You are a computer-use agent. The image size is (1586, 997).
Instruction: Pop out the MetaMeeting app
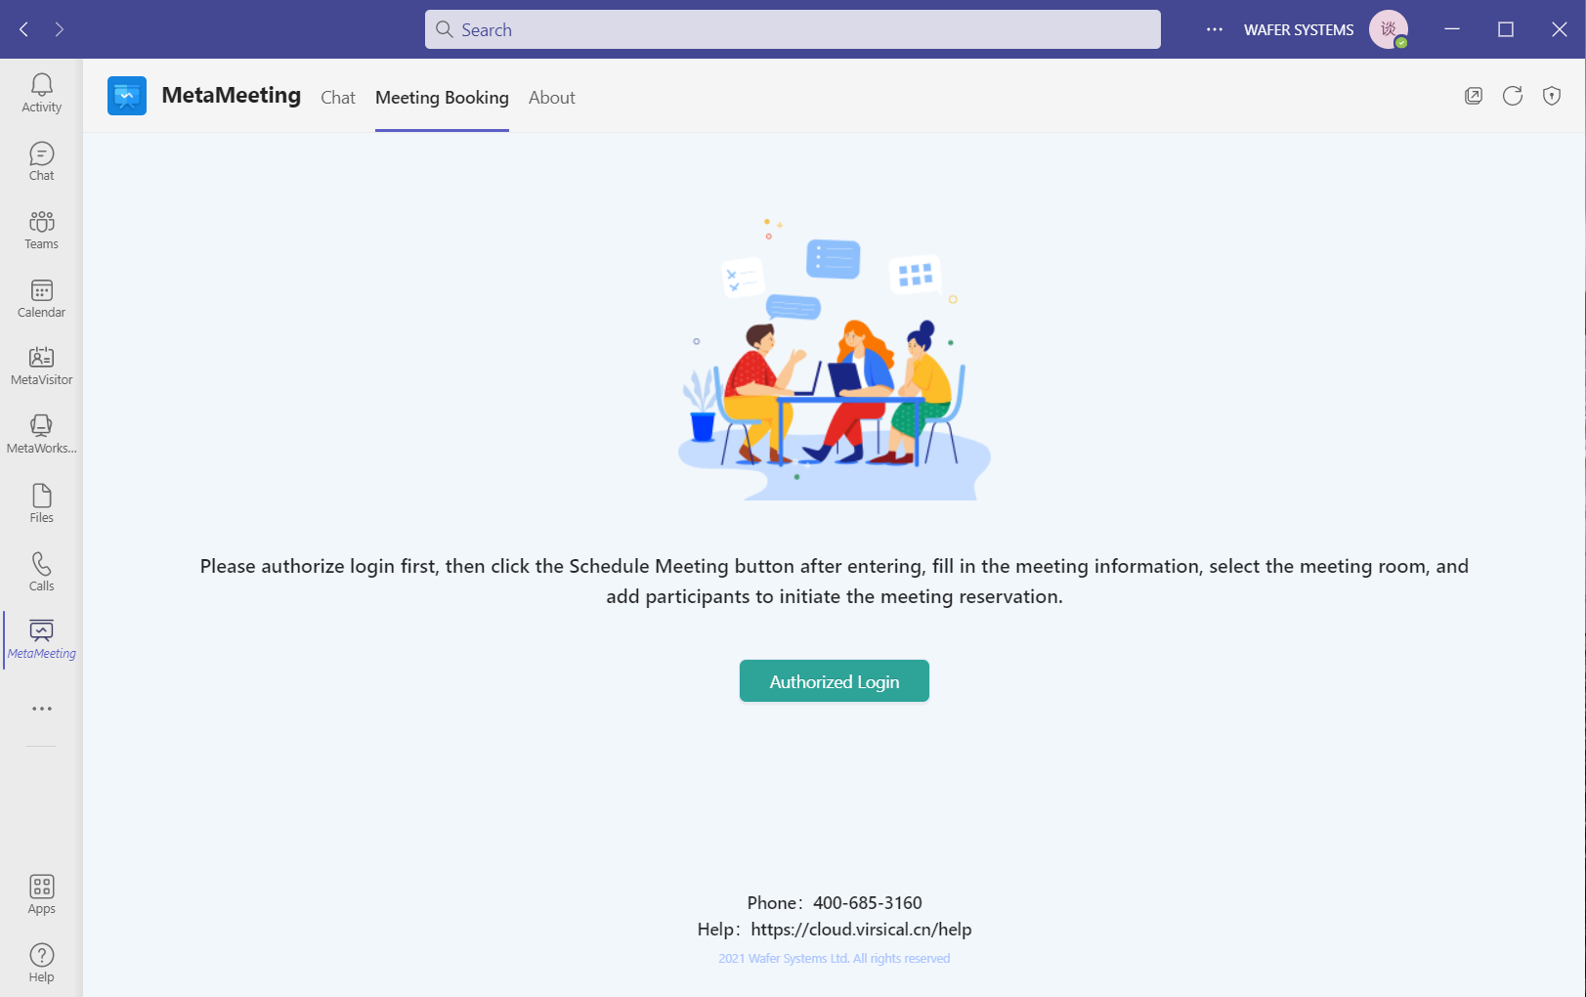(x=1474, y=96)
